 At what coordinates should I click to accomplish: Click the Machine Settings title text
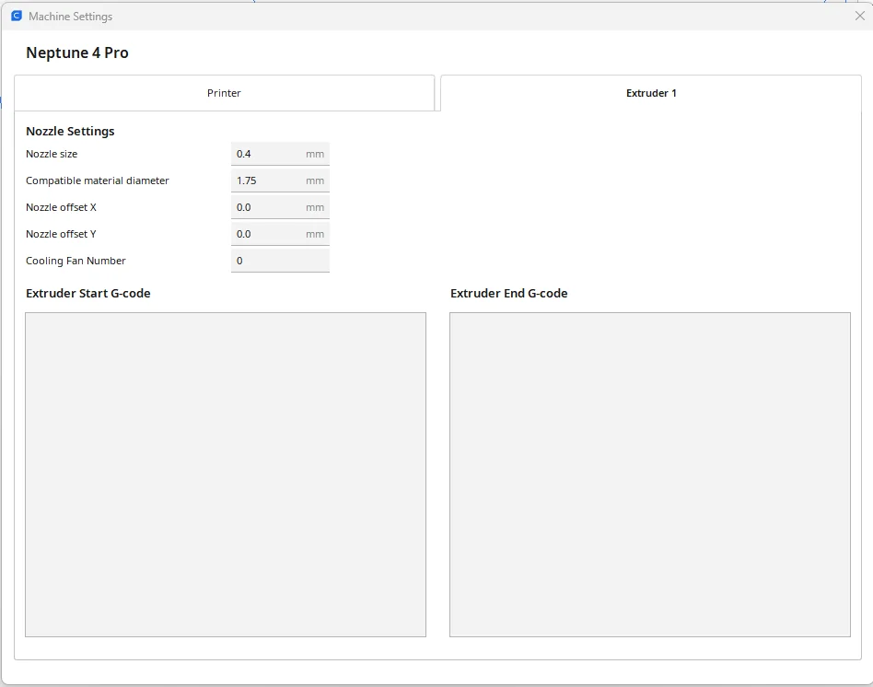71,17
